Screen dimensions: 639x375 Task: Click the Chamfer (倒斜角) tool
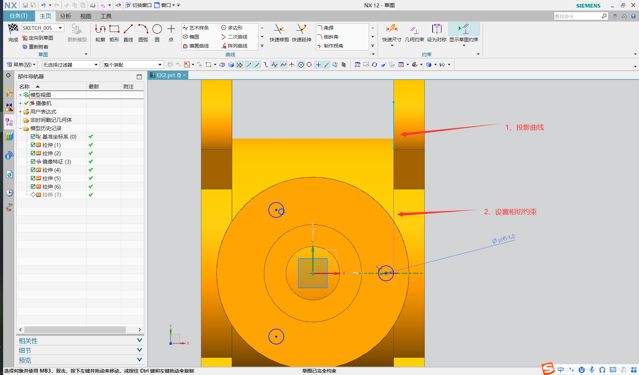tap(328, 37)
